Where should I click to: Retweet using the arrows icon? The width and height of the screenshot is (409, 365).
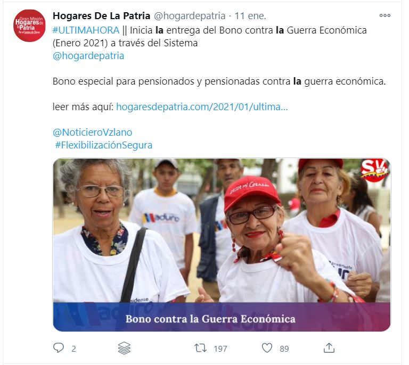pyautogui.click(x=200, y=348)
